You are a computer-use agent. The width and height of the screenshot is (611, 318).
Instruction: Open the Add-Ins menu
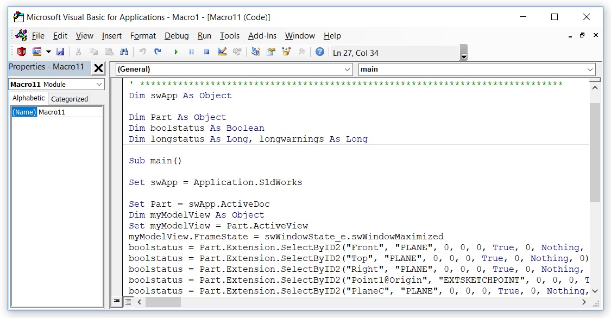262,36
